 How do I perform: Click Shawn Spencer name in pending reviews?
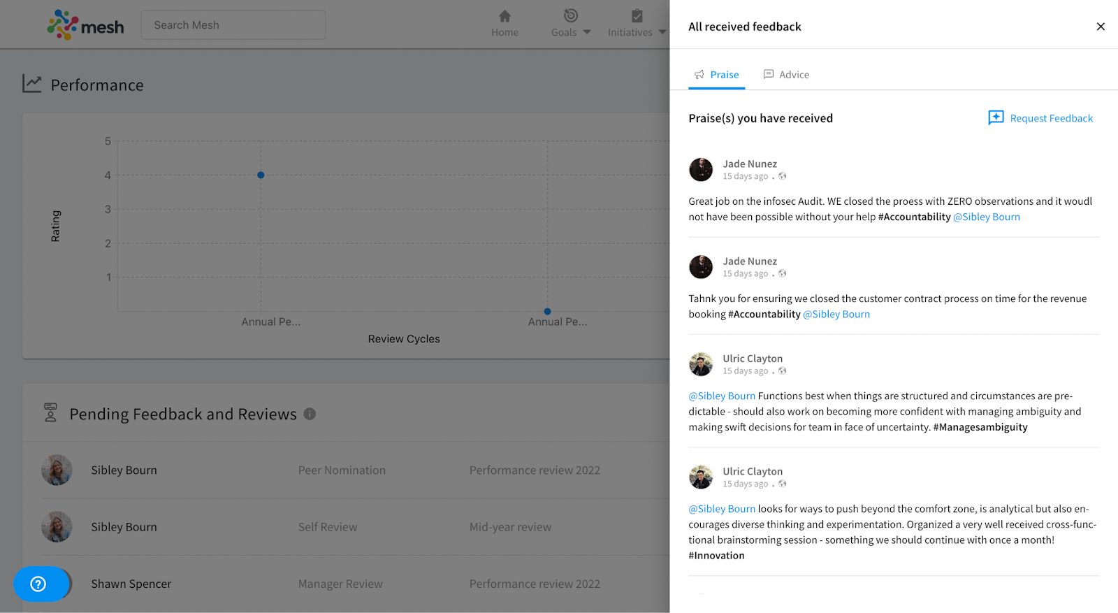pyautogui.click(x=131, y=584)
